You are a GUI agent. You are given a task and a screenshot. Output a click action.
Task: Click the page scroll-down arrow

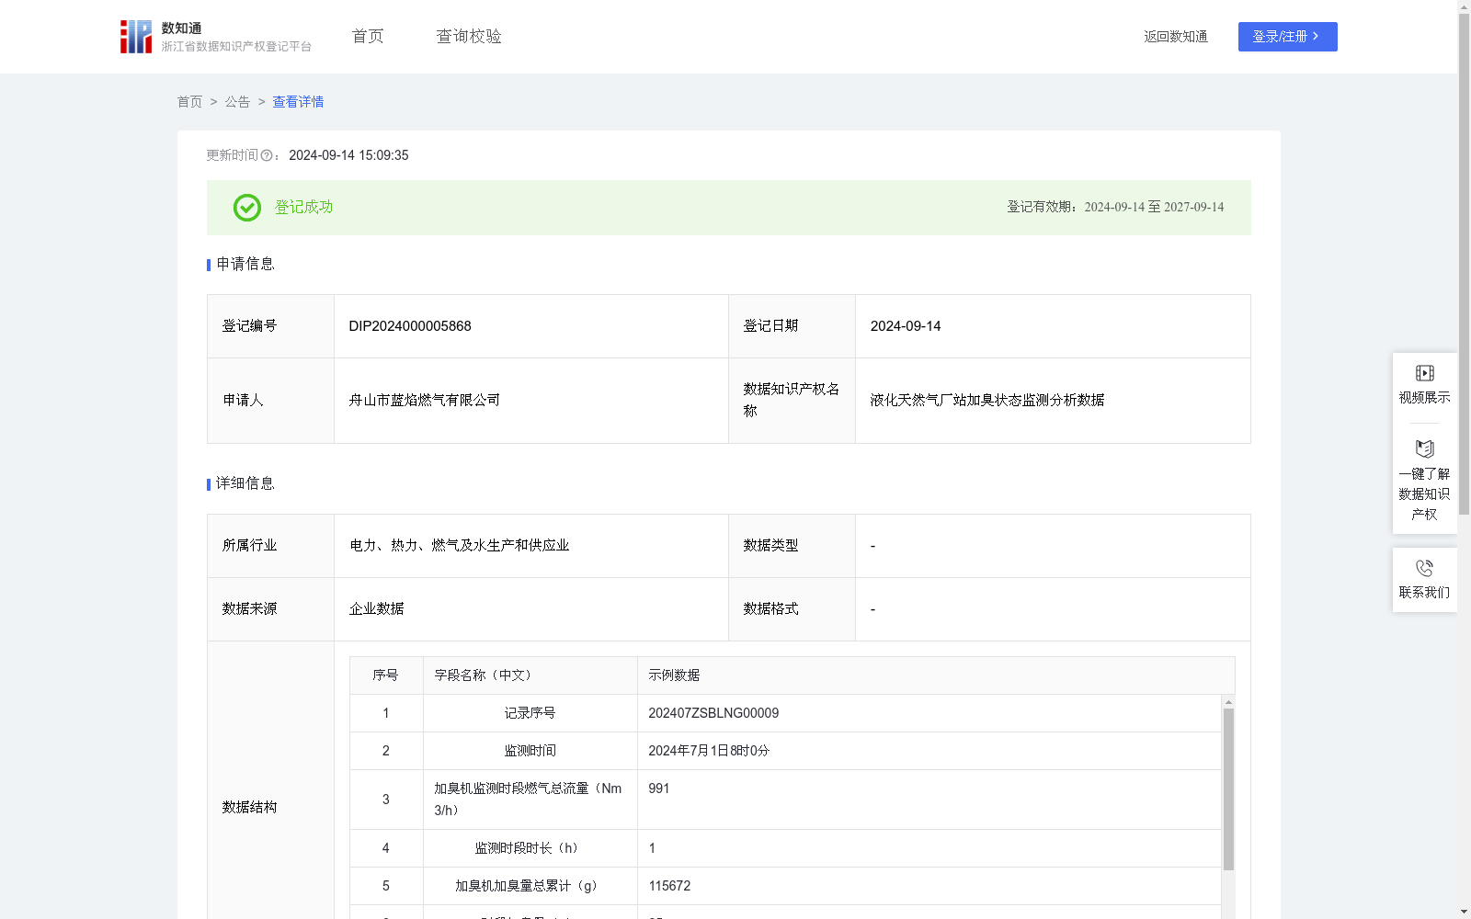1464,912
